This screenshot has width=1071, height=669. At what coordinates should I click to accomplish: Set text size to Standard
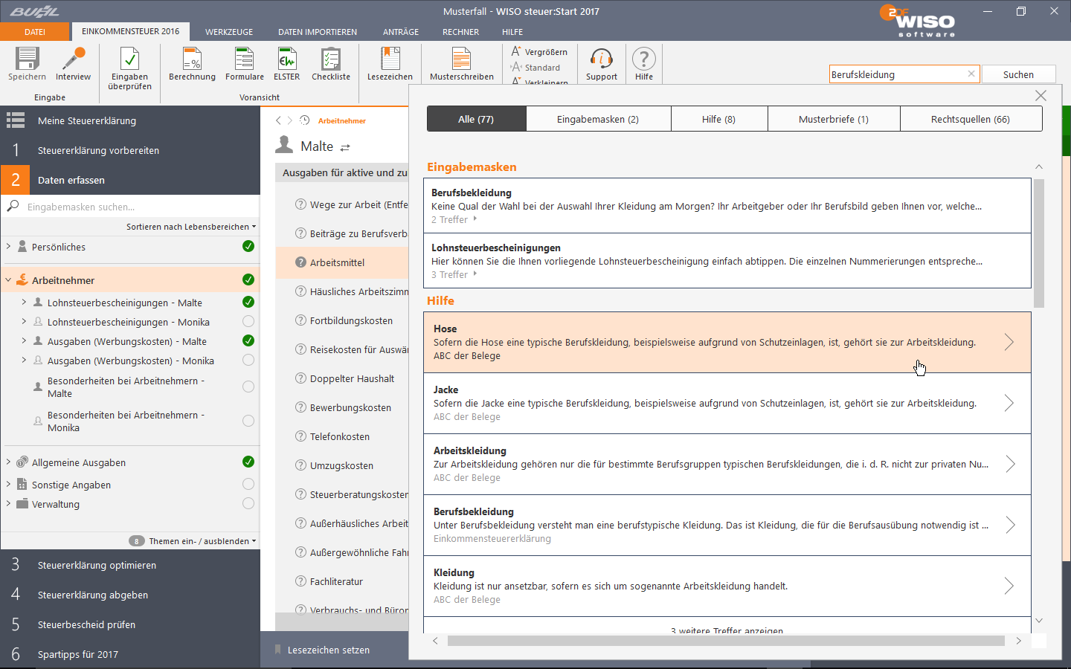click(535, 68)
